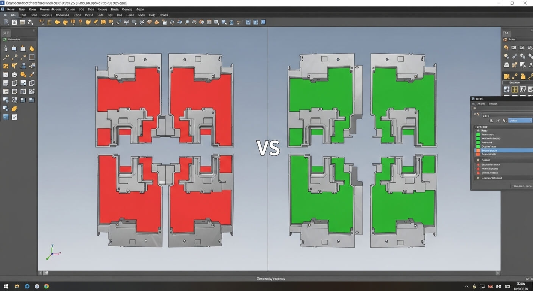Click the white checkmark icon in left palette

(x=14, y=117)
